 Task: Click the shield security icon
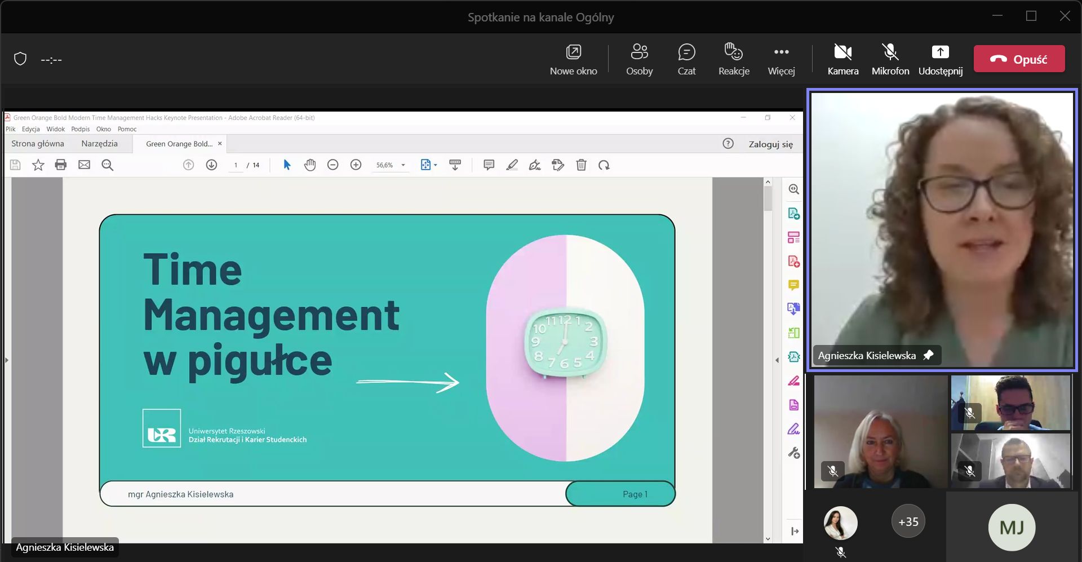coord(20,59)
